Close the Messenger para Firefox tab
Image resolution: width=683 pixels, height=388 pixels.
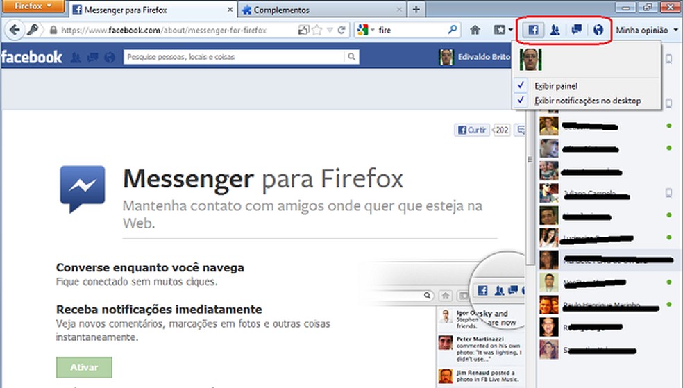click(x=230, y=10)
